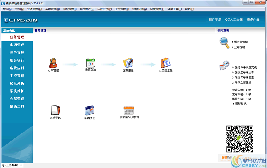Select 业务管理 in the sidebar
Viewport: 267px width, 168px height.
pyautogui.click(x=17, y=37)
